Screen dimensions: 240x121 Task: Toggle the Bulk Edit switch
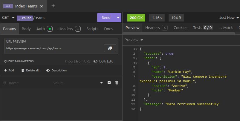point(95,61)
